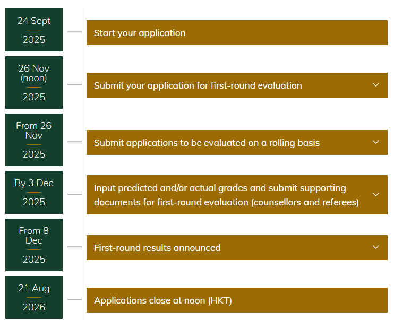Click the connector line beside 24 Sept

tap(75, 32)
